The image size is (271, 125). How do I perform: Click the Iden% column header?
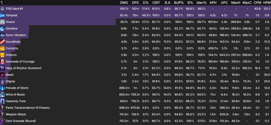tap(201, 3)
